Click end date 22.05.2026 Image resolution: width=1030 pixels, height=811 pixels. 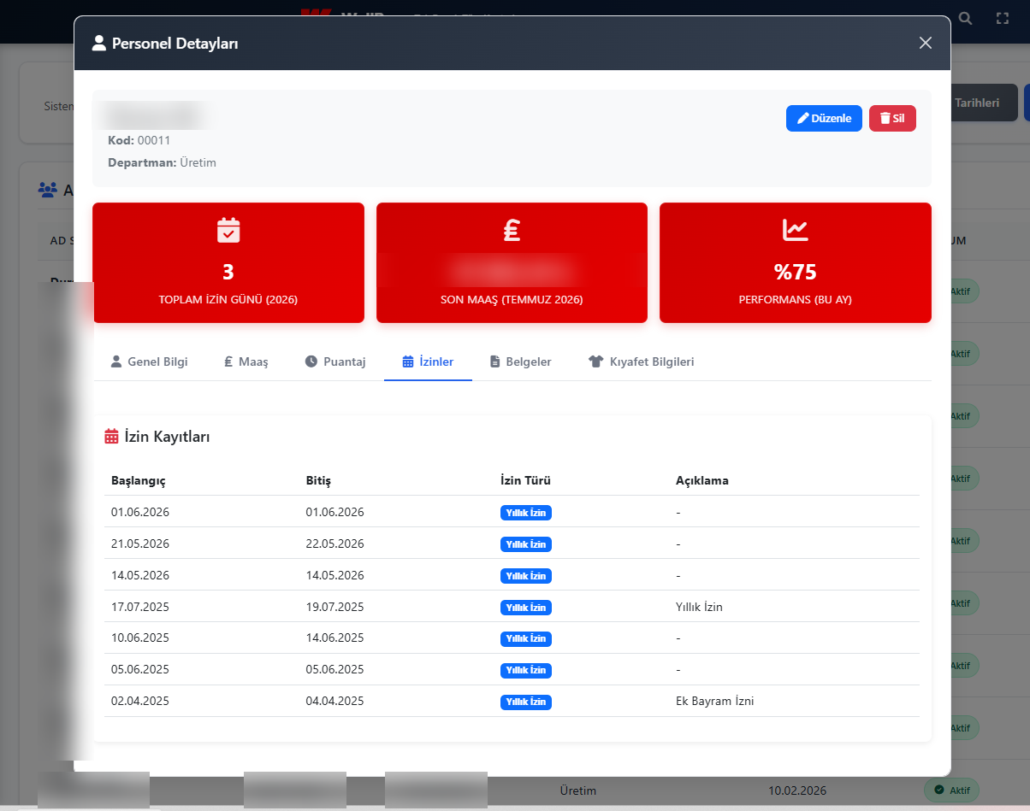pos(335,544)
